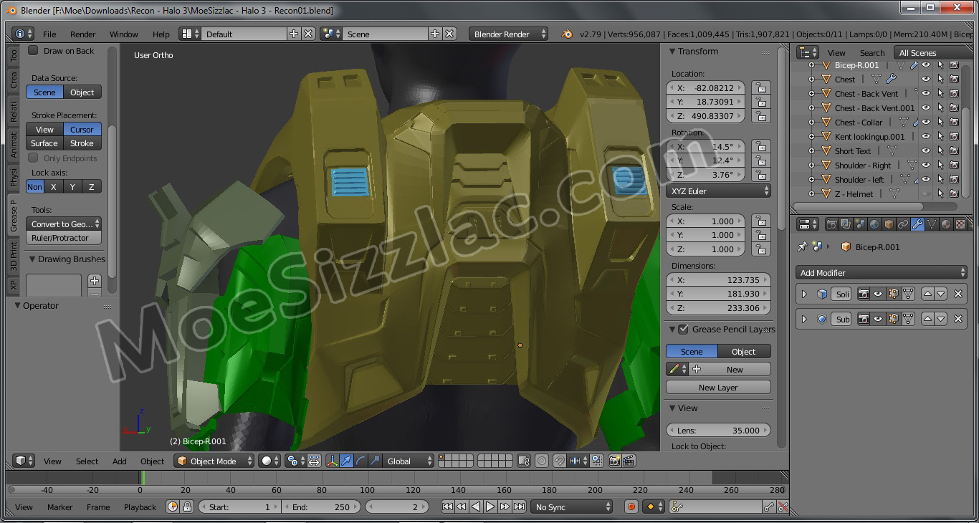Toggle proportional editing circle icon
Screen dimensions: 979x523
[542, 461]
